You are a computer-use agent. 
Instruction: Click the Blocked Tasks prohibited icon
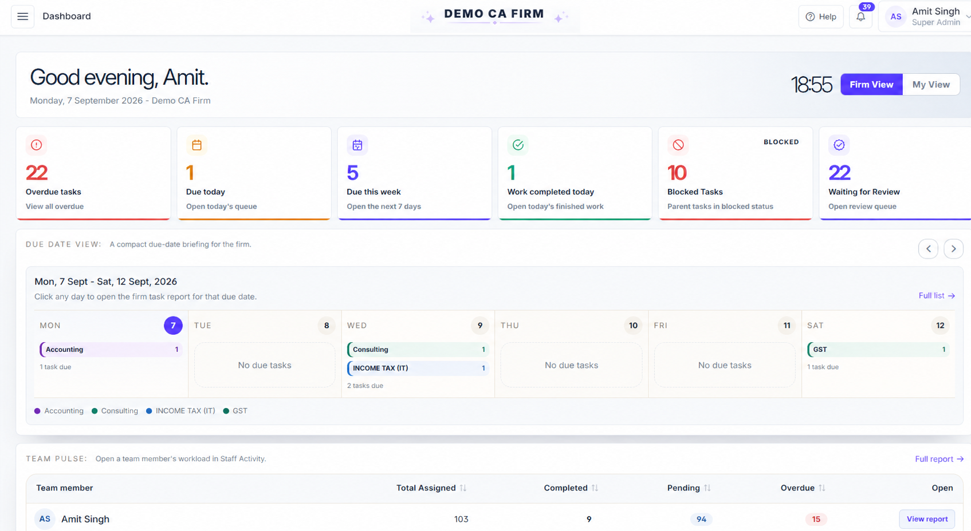click(678, 145)
